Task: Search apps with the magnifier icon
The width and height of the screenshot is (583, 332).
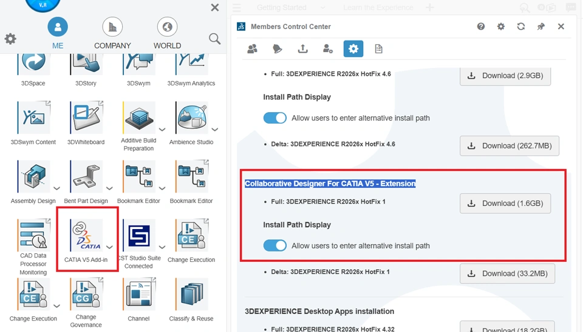Action: [214, 39]
